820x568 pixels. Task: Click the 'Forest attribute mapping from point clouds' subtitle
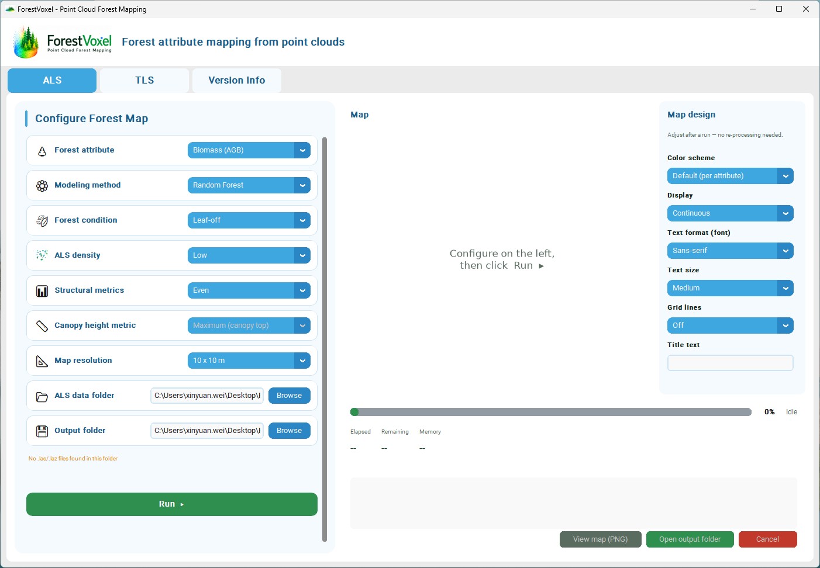pos(233,42)
